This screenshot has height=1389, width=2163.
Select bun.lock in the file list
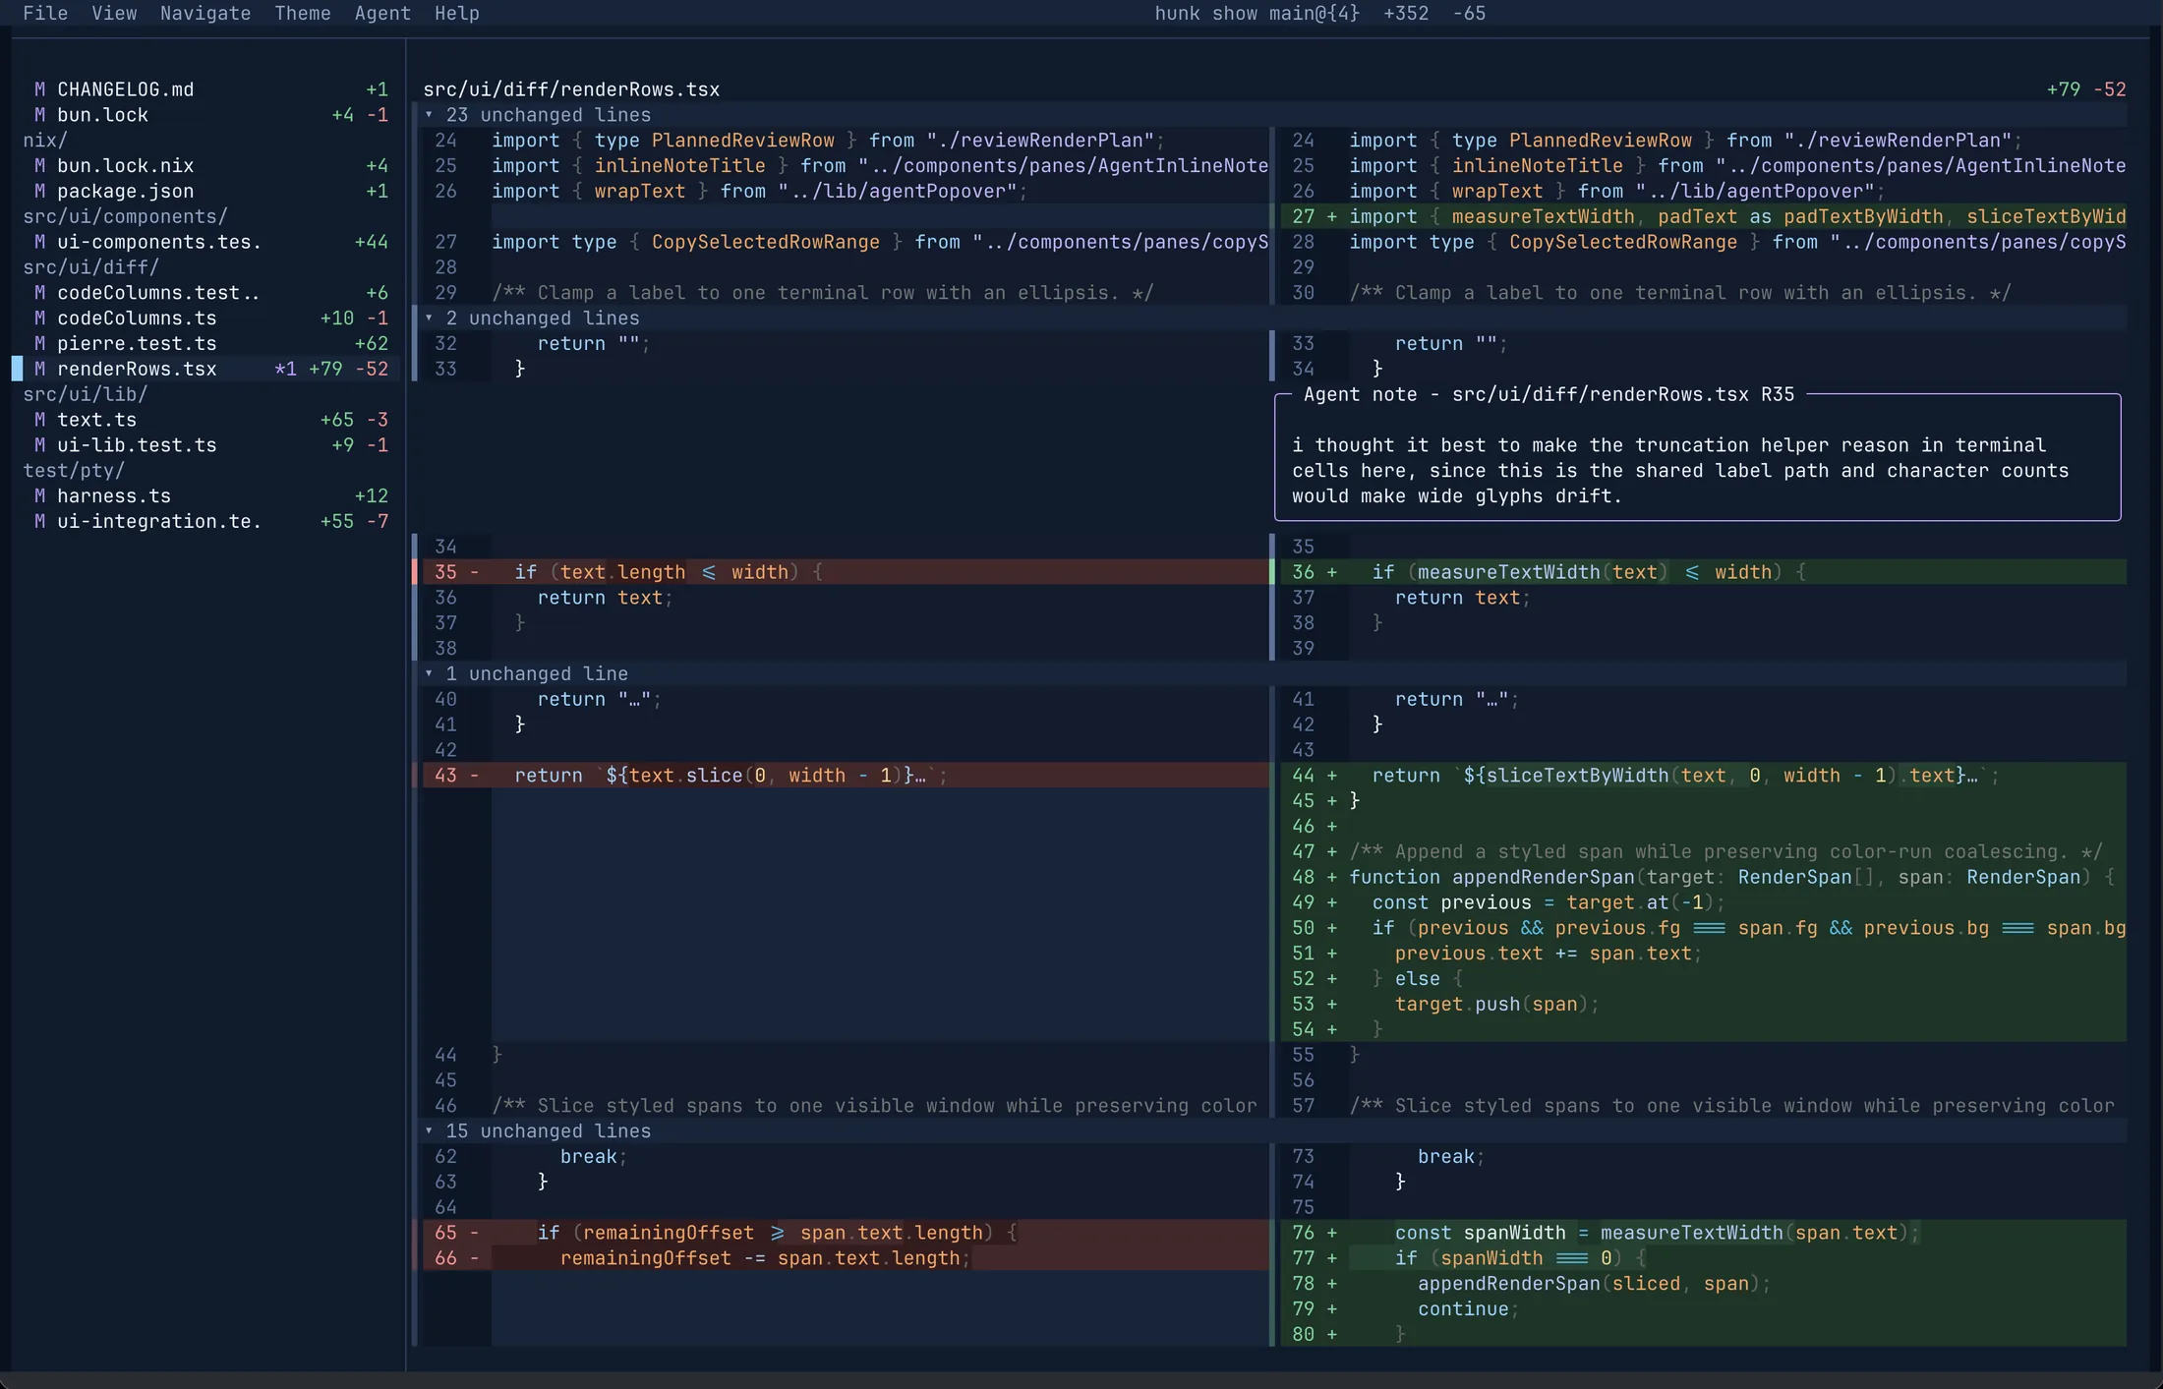(x=206, y=115)
